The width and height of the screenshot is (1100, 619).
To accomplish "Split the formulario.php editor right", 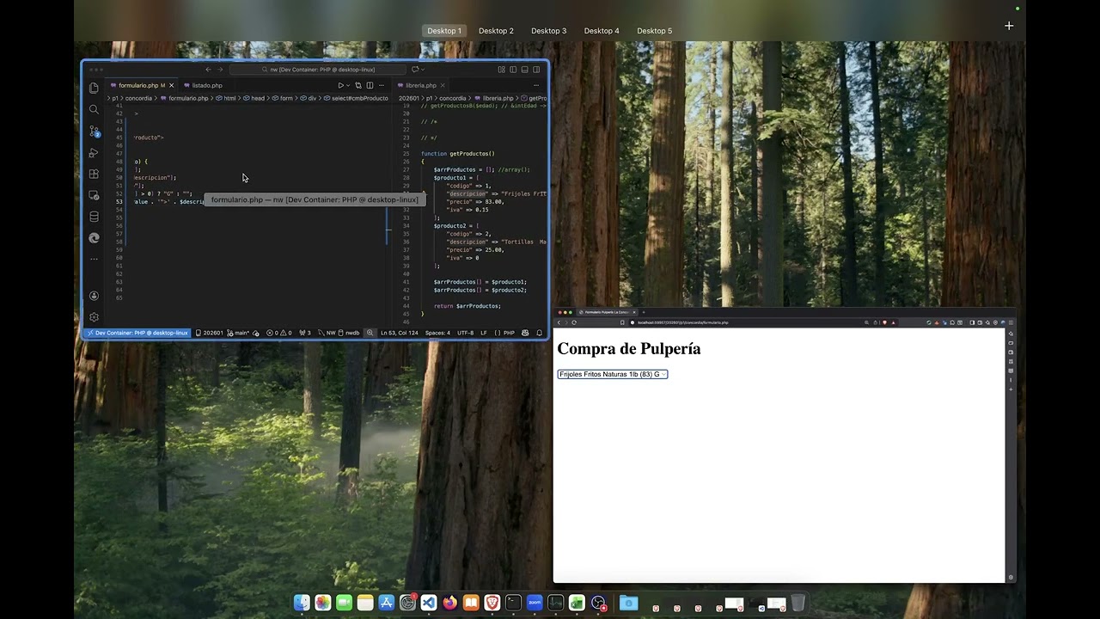I will [370, 85].
